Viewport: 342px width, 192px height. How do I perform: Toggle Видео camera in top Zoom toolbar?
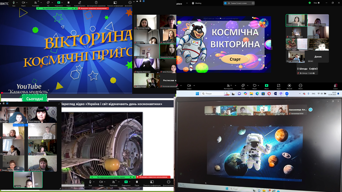(x=23, y=3)
